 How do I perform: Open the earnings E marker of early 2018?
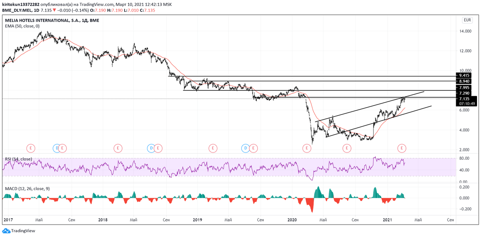(117, 148)
